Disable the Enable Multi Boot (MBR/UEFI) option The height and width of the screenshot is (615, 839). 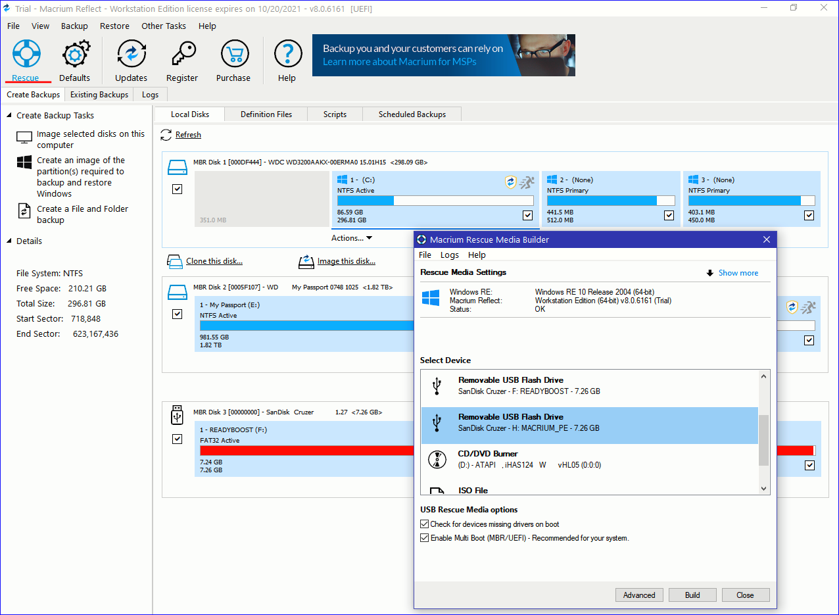(425, 538)
